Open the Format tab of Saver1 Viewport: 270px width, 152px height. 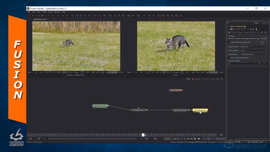(x=252, y=32)
